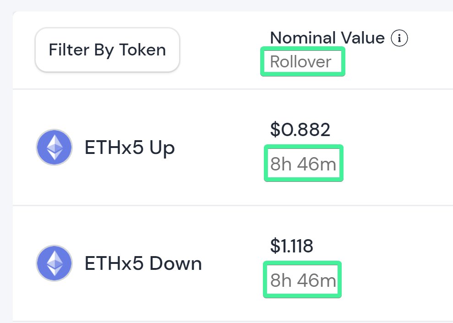The image size is (453, 323).
Task: Click the Rollover sub-header label
Action: tap(300, 61)
